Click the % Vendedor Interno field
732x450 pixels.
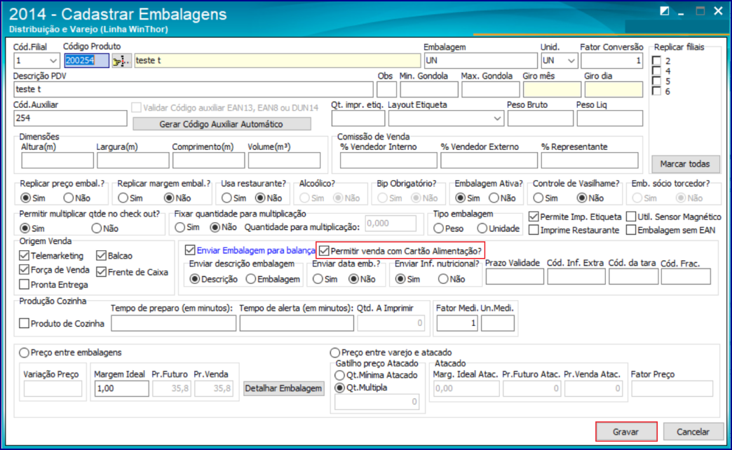(x=388, y=161)
